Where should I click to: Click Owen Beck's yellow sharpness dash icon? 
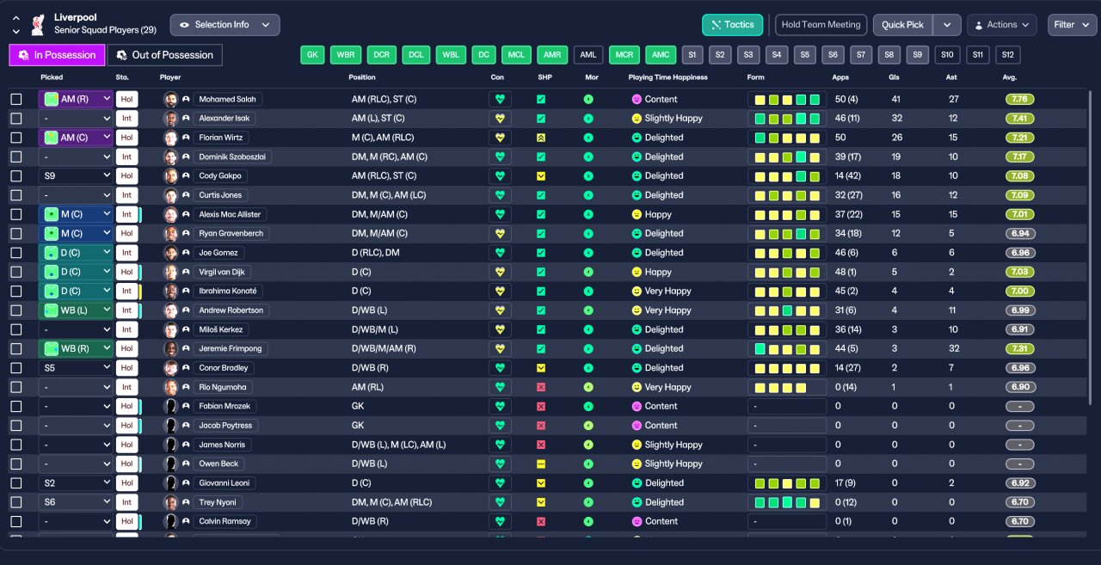point(541,464)
